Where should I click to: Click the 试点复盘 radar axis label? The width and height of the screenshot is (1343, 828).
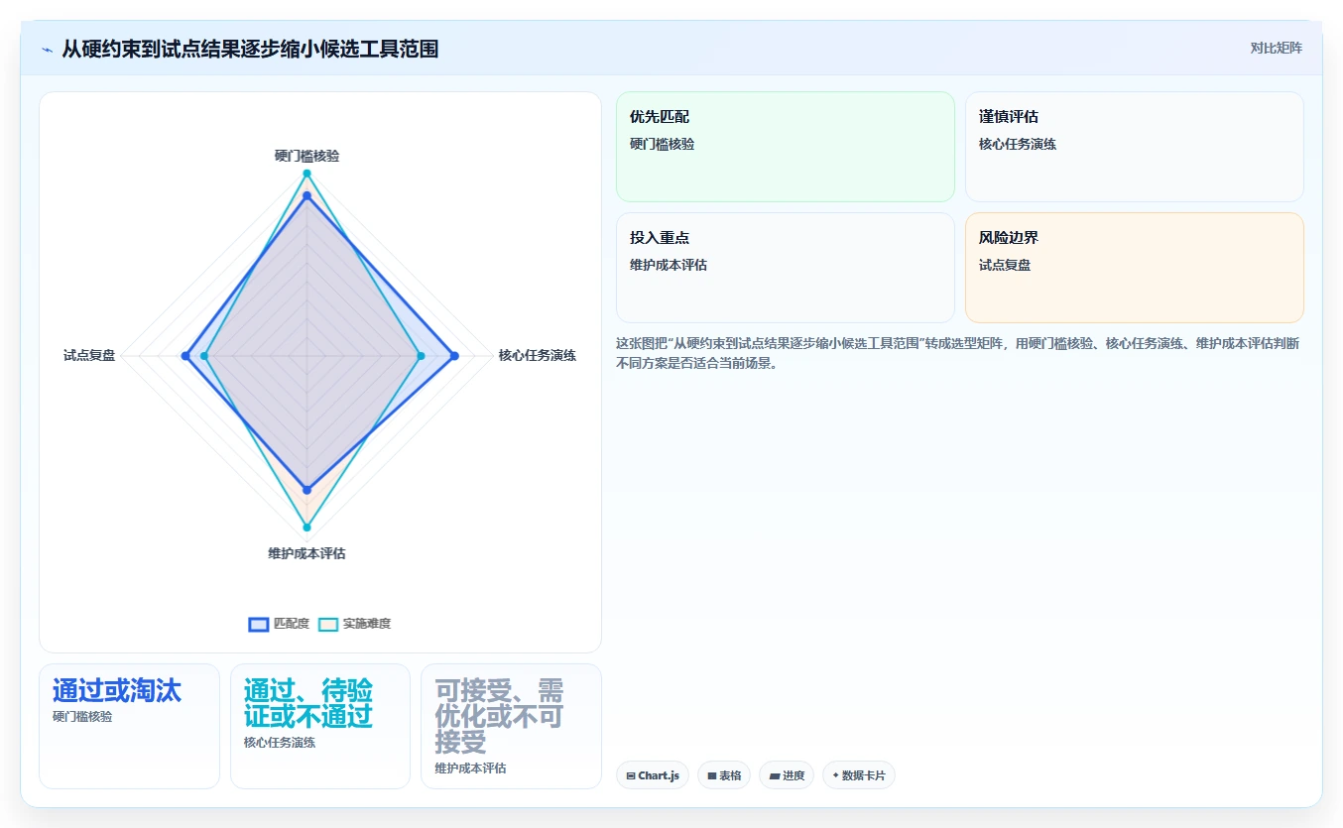pyautogui.click(x=89, y=355)
